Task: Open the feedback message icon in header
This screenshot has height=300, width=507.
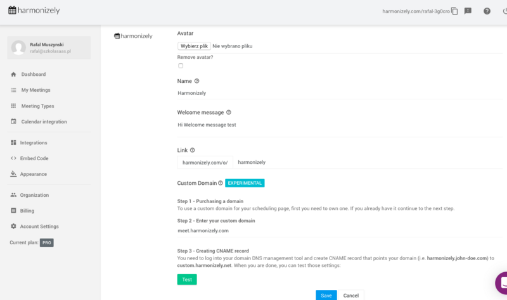Action: [468, 11]
